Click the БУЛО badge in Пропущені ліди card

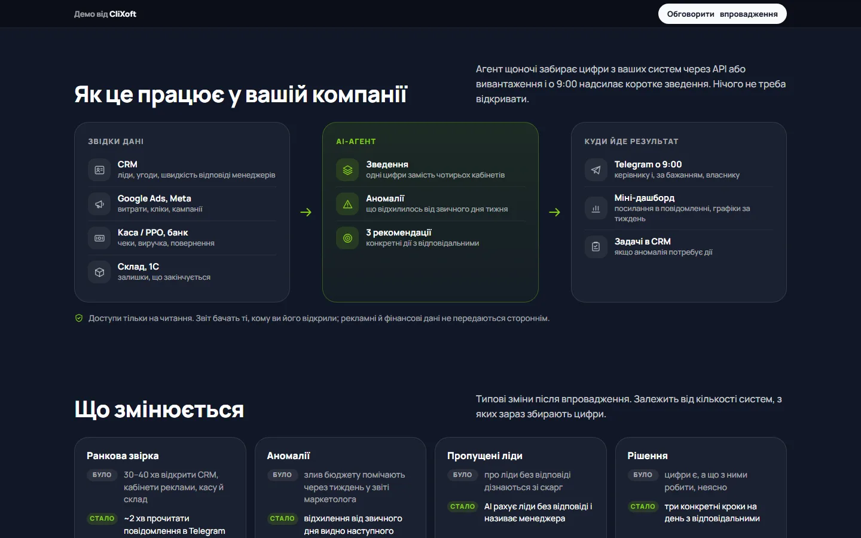click(462, 475)
